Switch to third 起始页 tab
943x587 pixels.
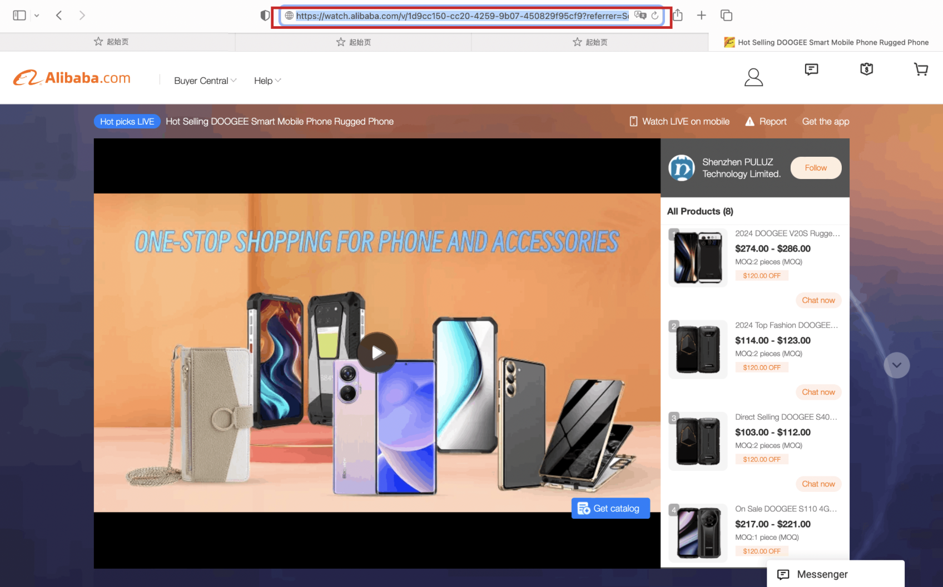click(590, 42)
